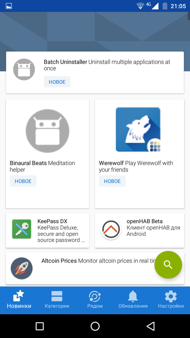190x338 pixels.
Task: Open Настройки settings tab
Action: coord(171,300)
